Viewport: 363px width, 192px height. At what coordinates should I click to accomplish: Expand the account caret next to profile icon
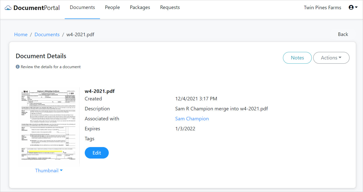tap(356, 7)
